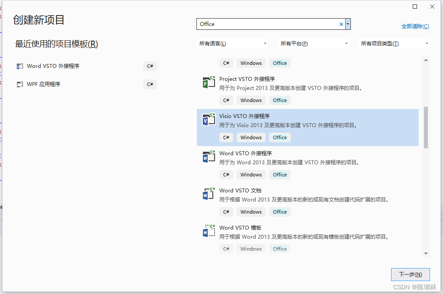
Task: Click the Project VSTO add-in template icon
Action: 209,82
